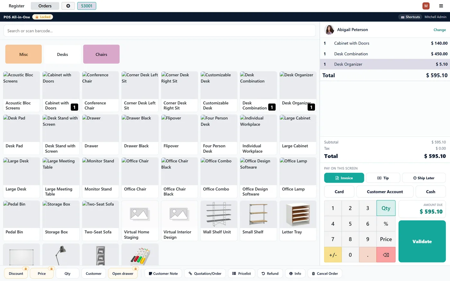
Task: Add Virtual Home Staging to order
Action: pos(140,221)
